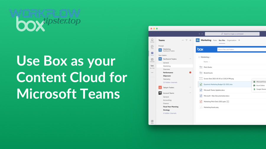Show 6 hidden channels link

(x=170, y=113)
